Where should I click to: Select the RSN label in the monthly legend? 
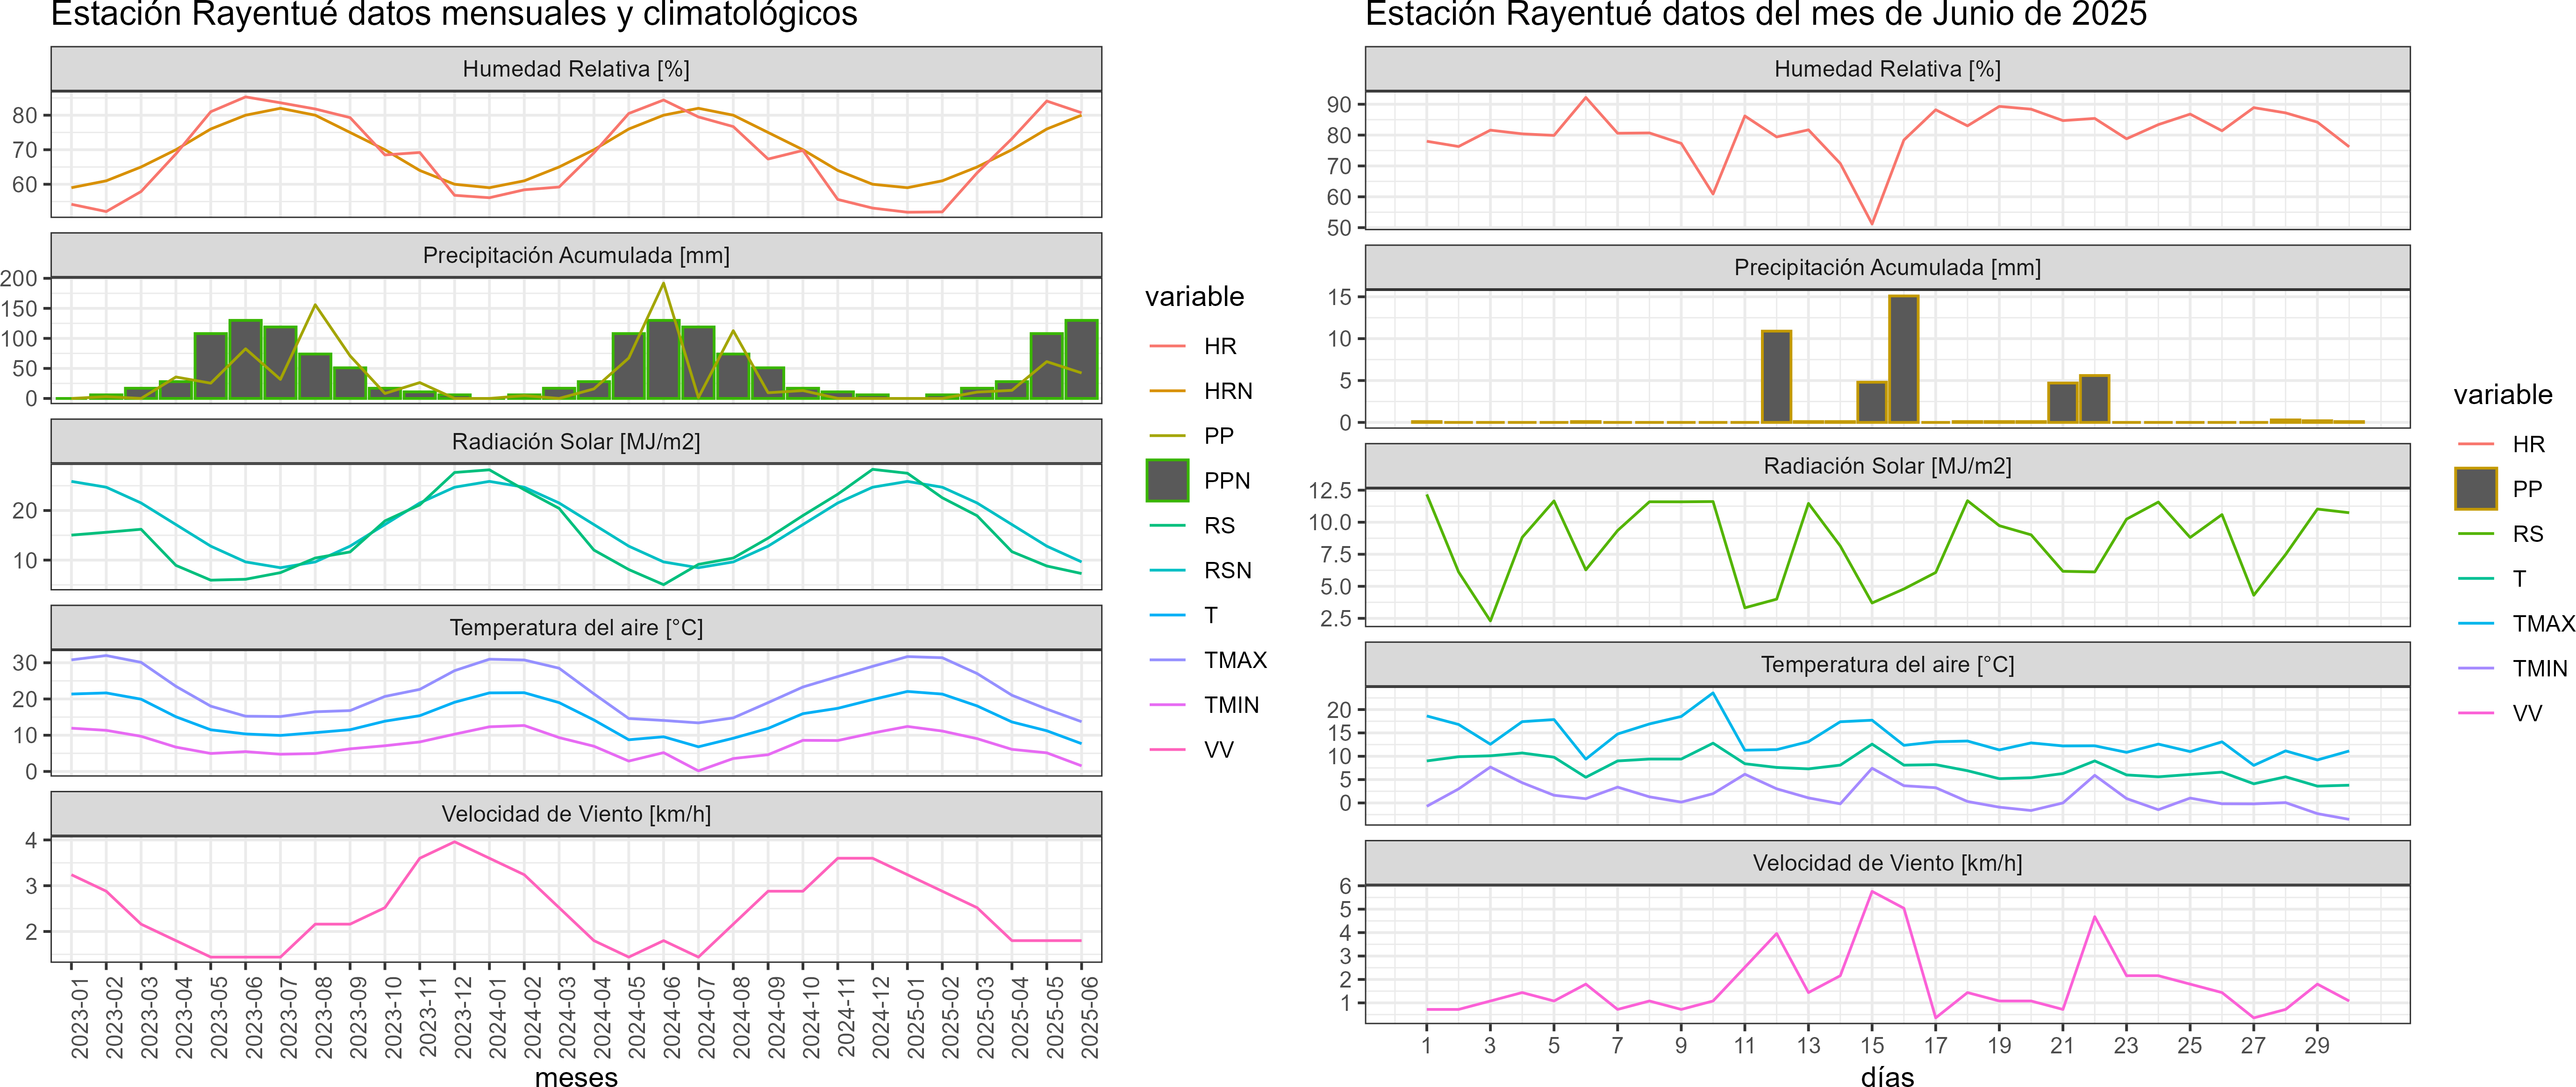(1228, 570)
